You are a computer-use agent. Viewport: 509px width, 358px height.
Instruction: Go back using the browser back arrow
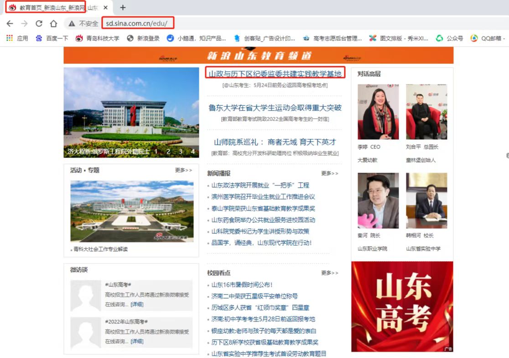click(x=10, y=23)
